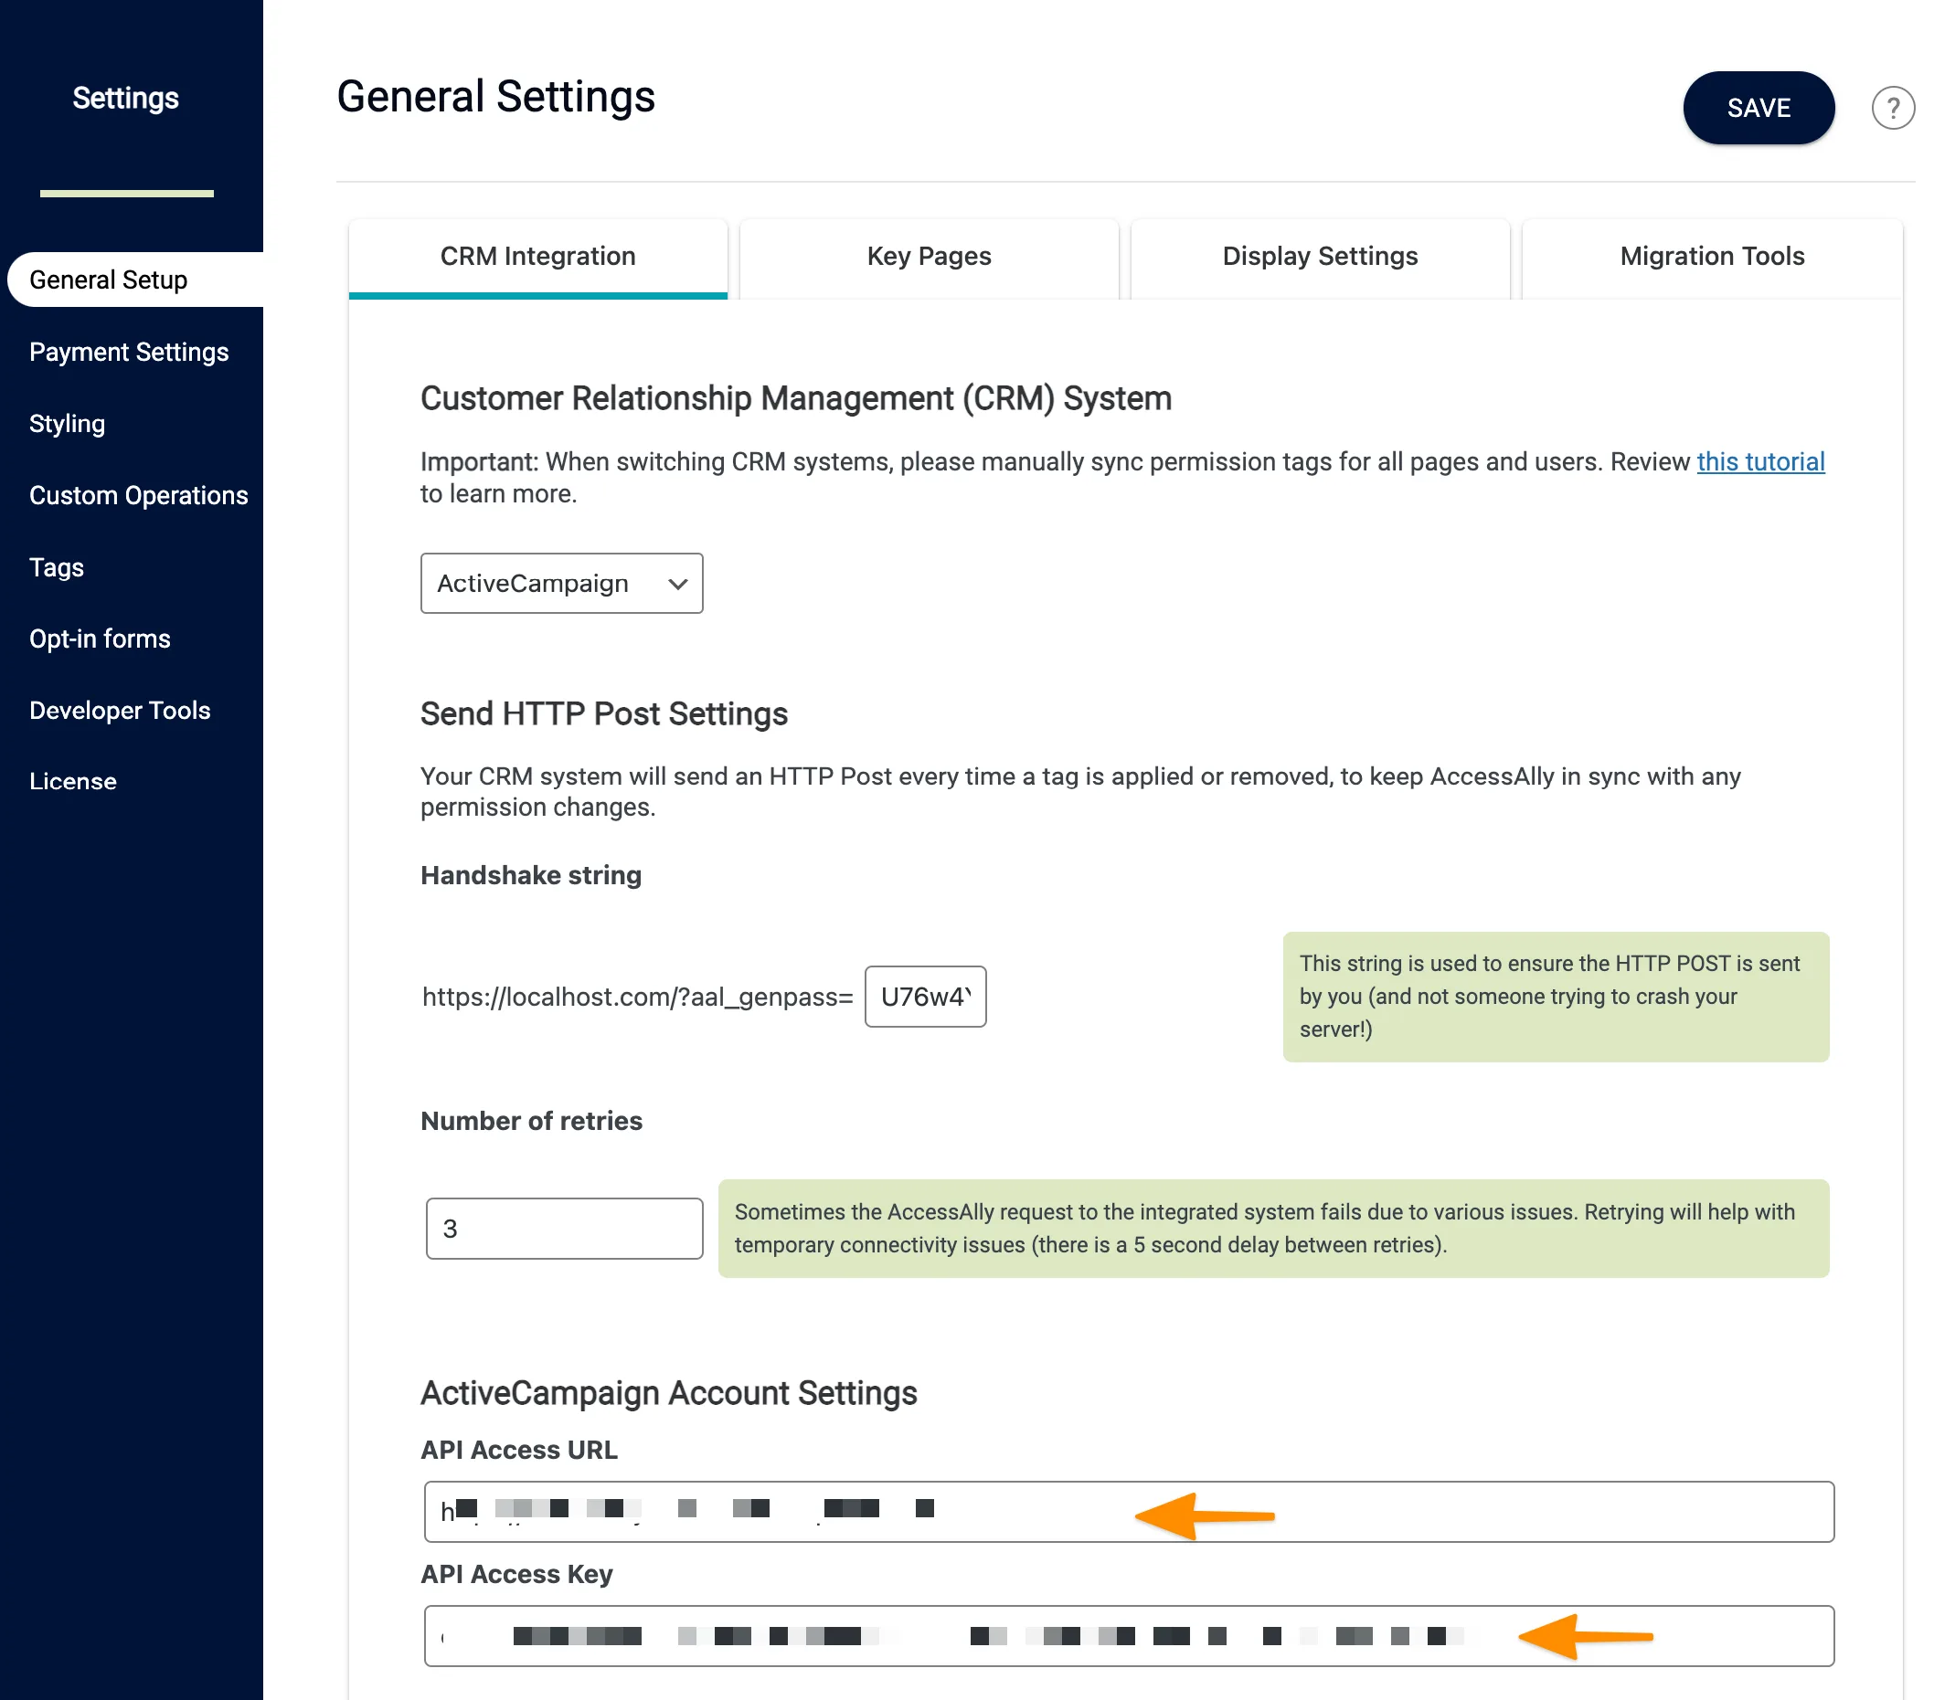This screenshot has height=1700, width=1934.
Task: Open Payment Settings from the sidebar
Action: point(129,352)
